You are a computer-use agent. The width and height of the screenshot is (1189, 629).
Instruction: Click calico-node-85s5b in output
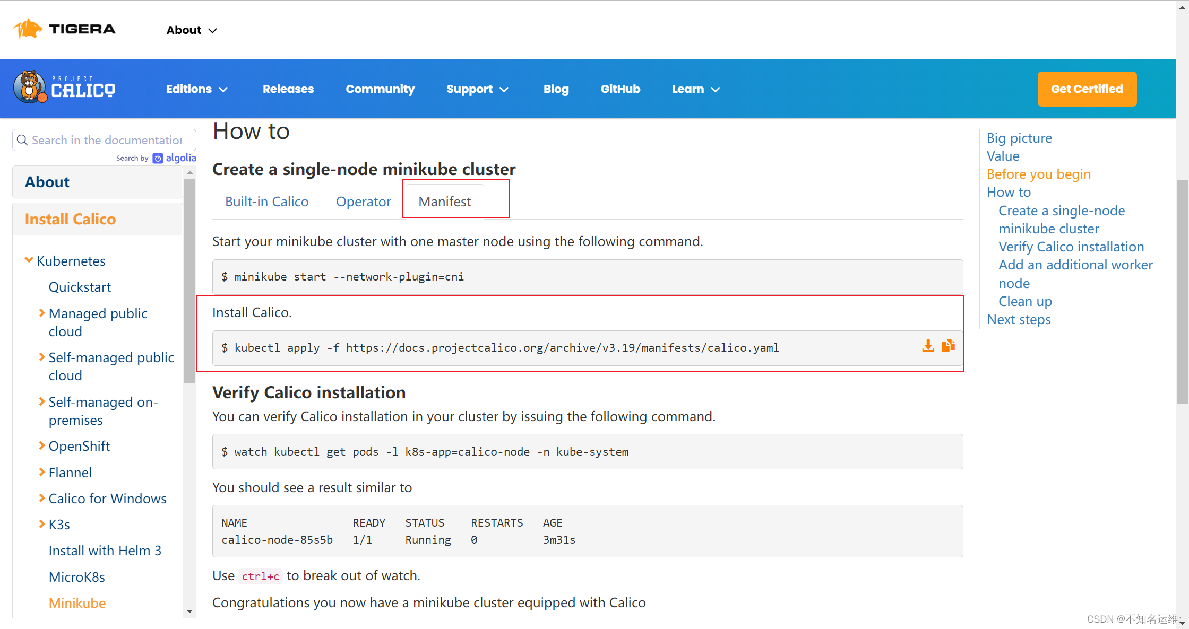277,540
